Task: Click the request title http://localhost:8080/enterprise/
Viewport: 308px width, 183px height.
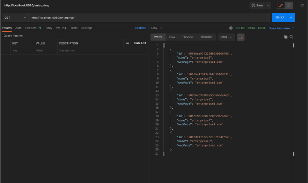Action: 27,6
